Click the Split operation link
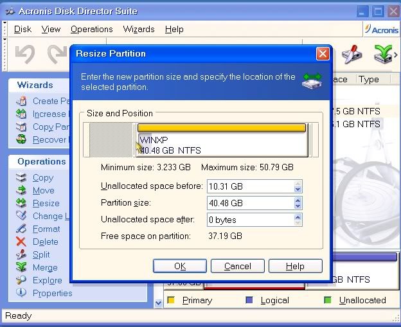The image size is (401, 327). pyautogui.click(x=41, y=254)
